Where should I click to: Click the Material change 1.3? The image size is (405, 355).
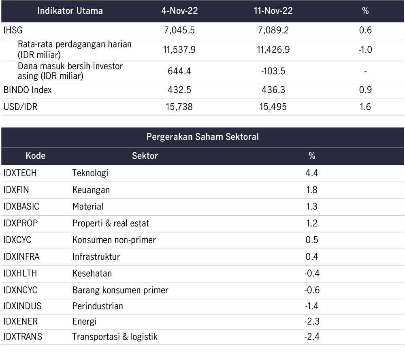click(312, 206)
